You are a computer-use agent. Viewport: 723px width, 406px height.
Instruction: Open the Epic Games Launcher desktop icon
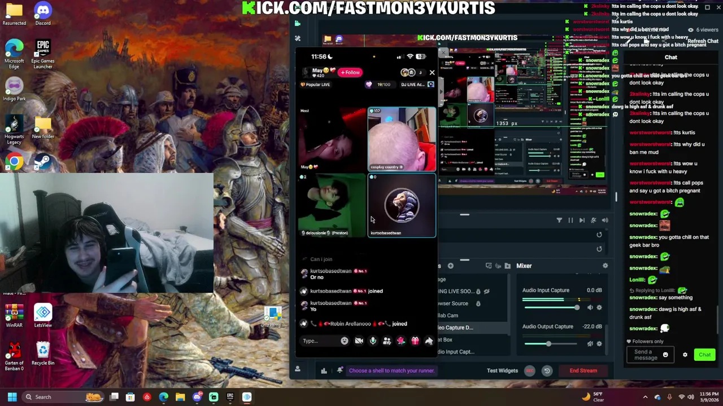pyautogui.click(x=43, y=54)
